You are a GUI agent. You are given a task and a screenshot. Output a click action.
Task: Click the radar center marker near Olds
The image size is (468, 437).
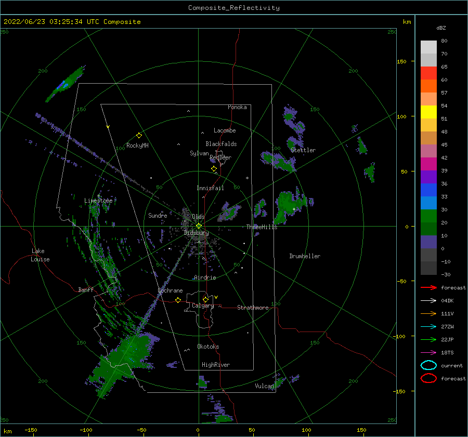[199, 226]
